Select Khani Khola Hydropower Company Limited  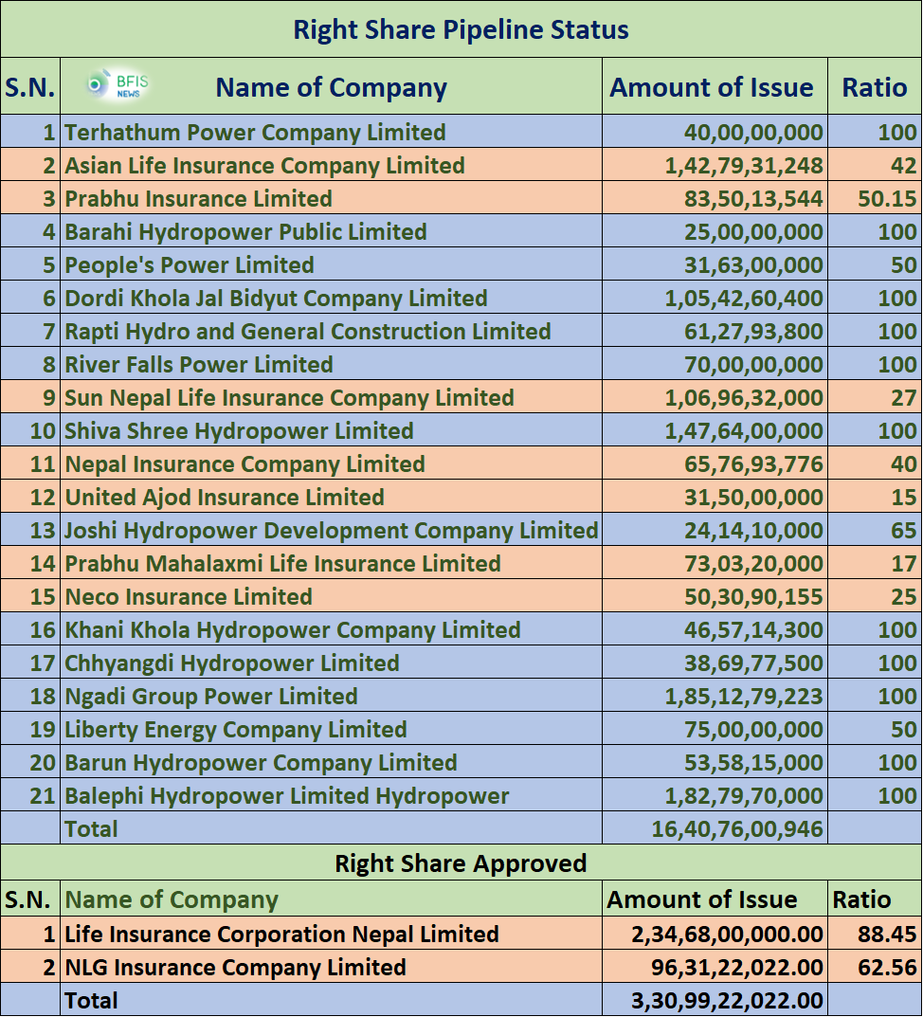[x=293, y=629]
